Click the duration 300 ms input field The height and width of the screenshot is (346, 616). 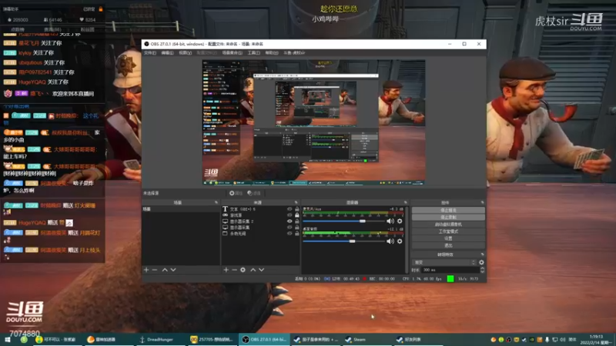450,270
